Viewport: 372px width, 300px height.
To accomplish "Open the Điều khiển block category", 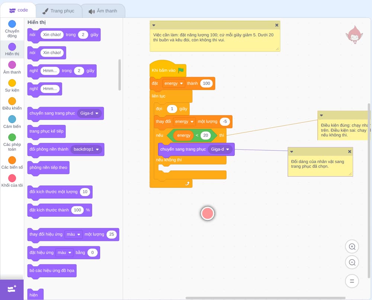I will (12, 104).
